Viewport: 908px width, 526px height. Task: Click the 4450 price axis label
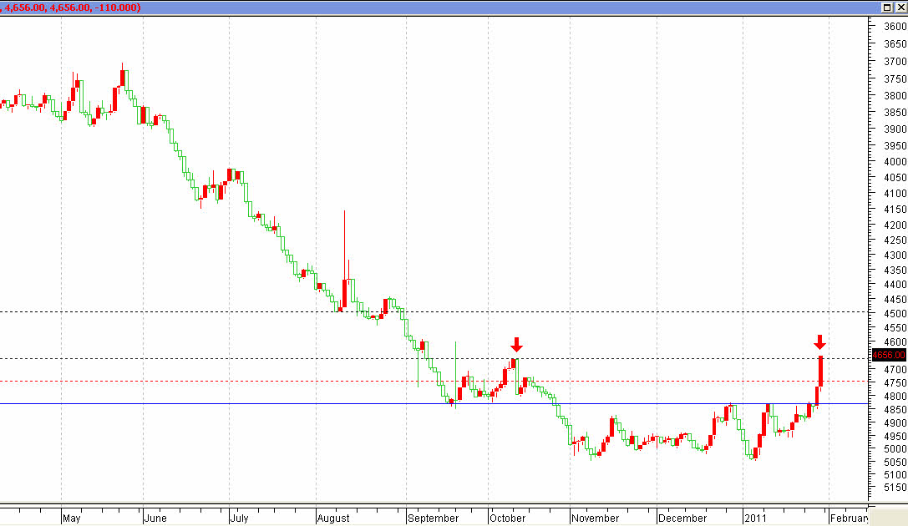click(x=895, y=299)
